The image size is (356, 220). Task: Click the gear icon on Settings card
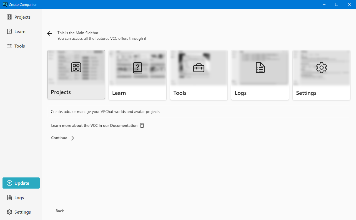pyautogui.click(x=322, y=68)
